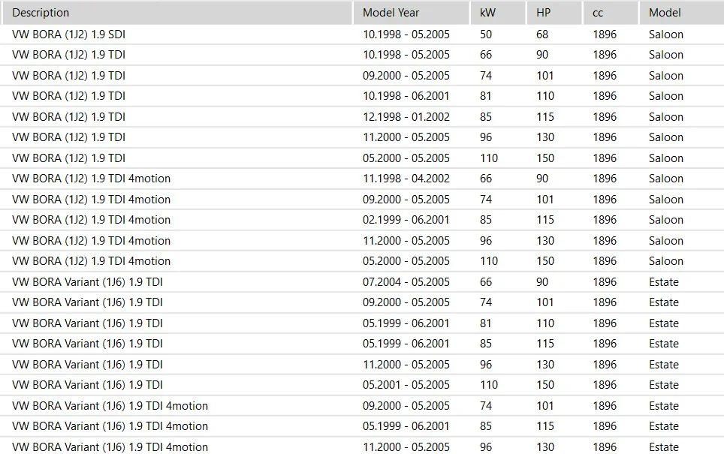Select the 02.1999 - 06.2001 model year cell

point(406,220)
